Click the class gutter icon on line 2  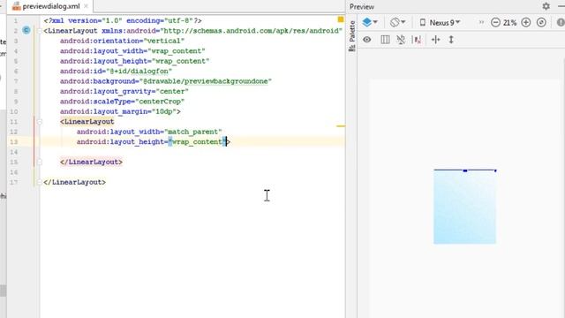(26, 30)
